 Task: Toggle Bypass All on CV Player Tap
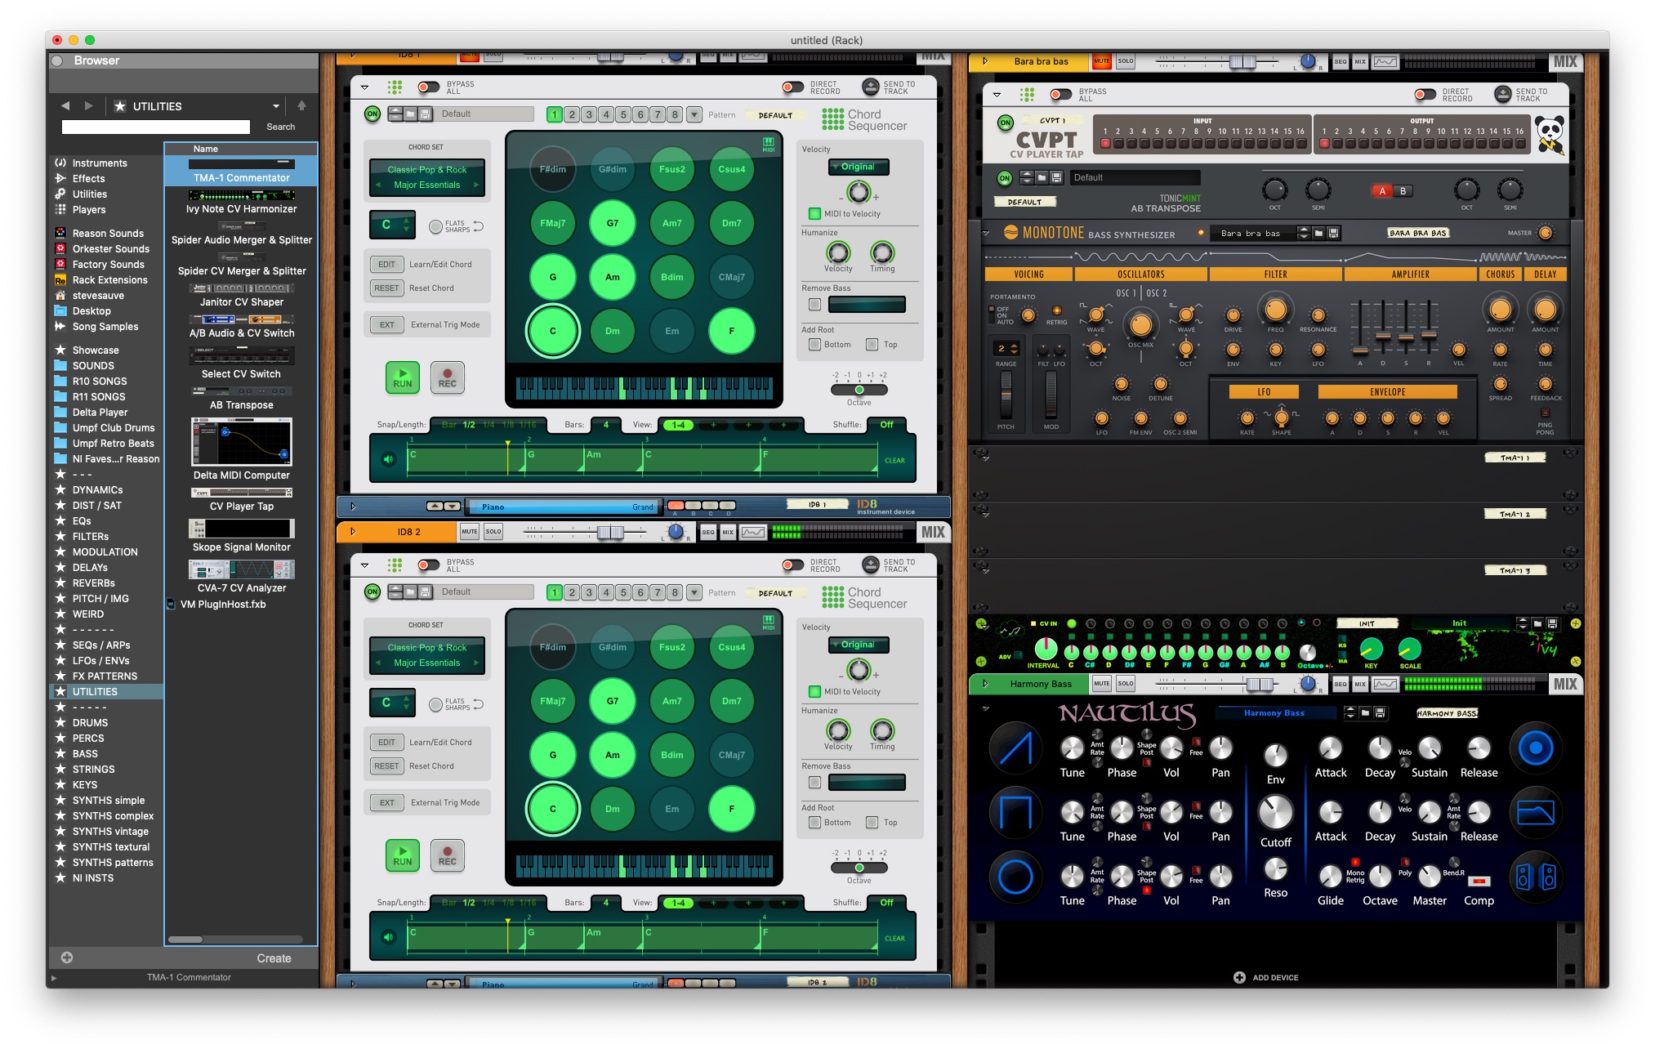pyautogui.click(x=1061, y=95)
